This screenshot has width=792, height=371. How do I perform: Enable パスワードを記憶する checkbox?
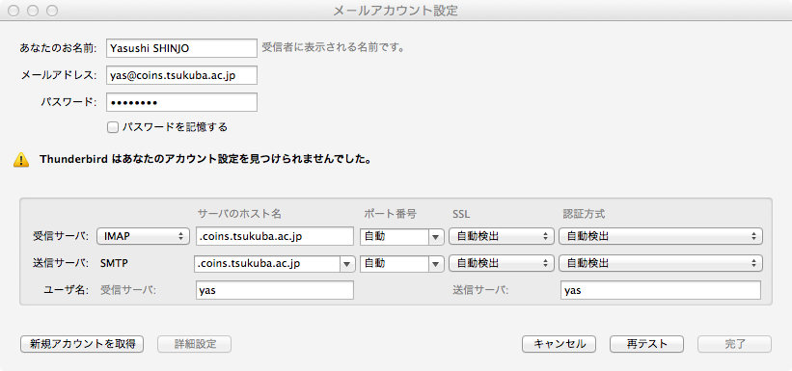click(x=113, y=127)
